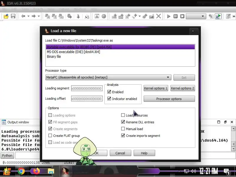Toggle the Indicator enabled checkbox
Screen dimensions: 236x177
[109, 99]
